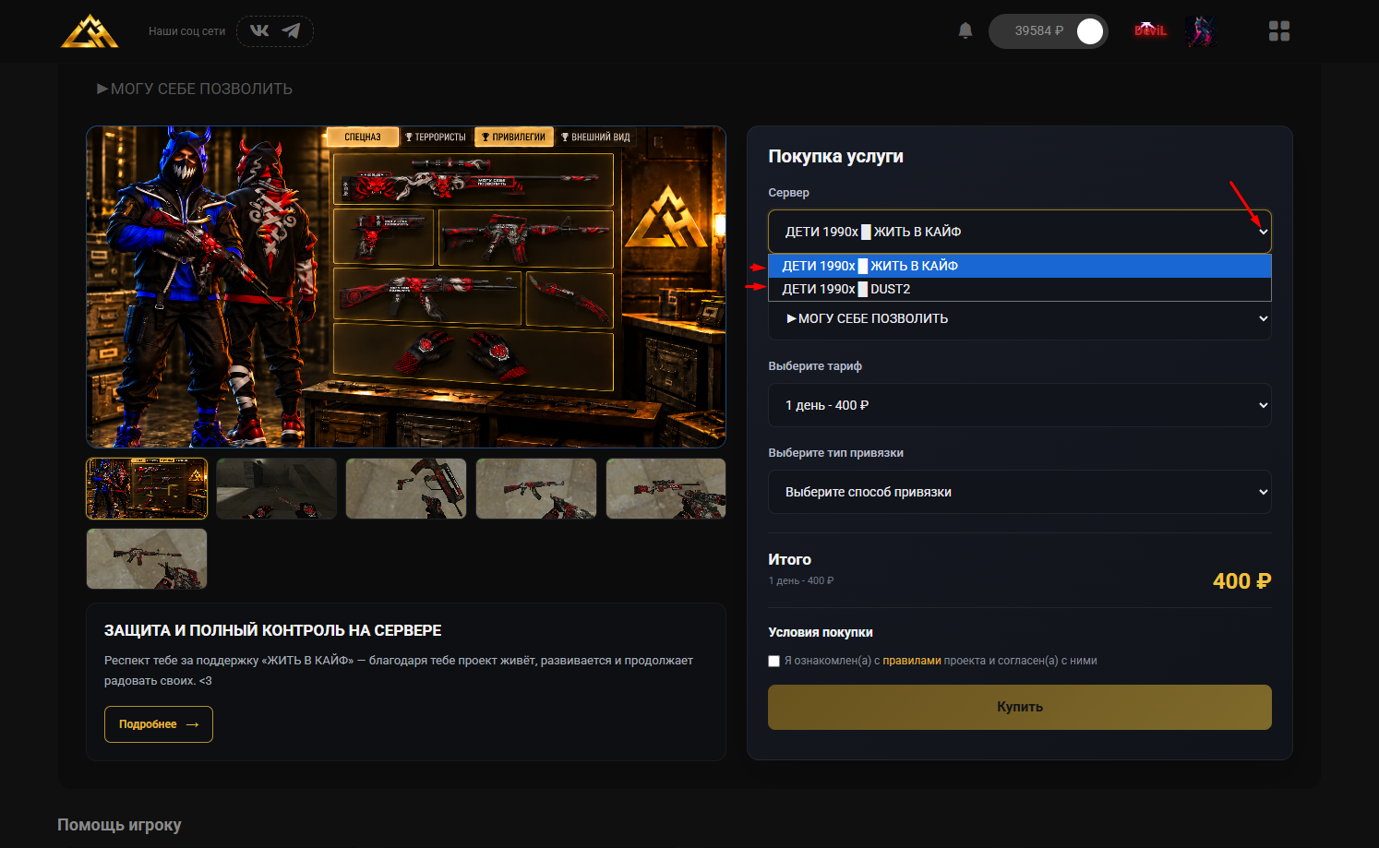Choose server option ДЕТИ 1990x DUST2

pyautogui.click(x=1020, y=289)
